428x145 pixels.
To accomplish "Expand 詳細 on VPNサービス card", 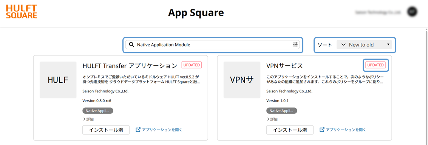I will [x=272, y=119].
